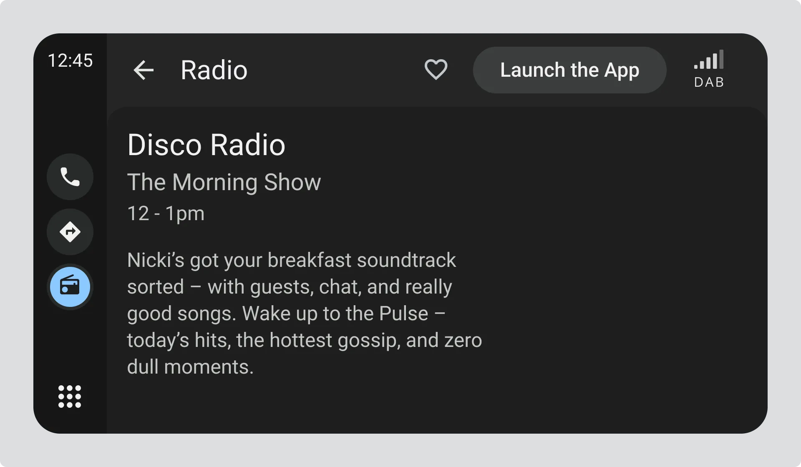The height and width of the screenshot is (467, 801).
Task: Go back using the arrow icon
Action: (x=144, y=70)
